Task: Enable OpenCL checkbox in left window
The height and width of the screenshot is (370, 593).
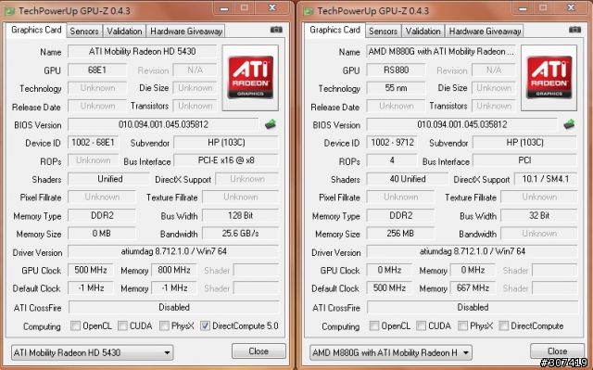Action: (75, 325)
